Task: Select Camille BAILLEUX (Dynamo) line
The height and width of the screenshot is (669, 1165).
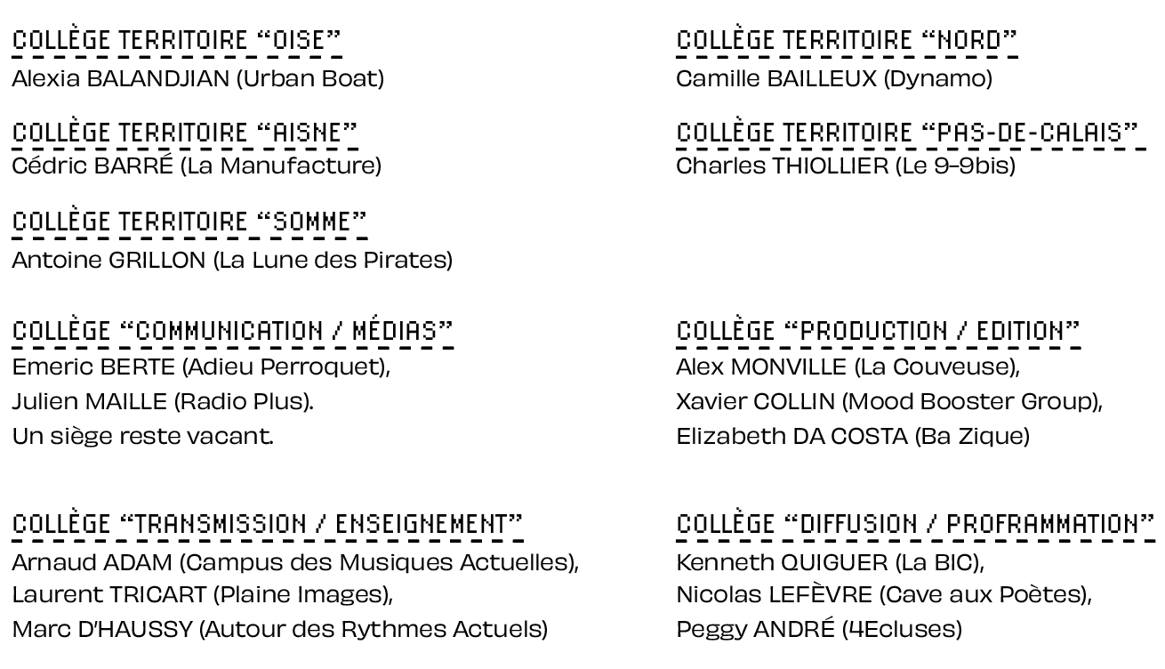Action: click(x=834, y=79)
